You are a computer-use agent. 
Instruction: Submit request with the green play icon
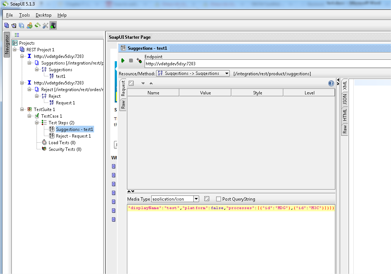point(123,60)
